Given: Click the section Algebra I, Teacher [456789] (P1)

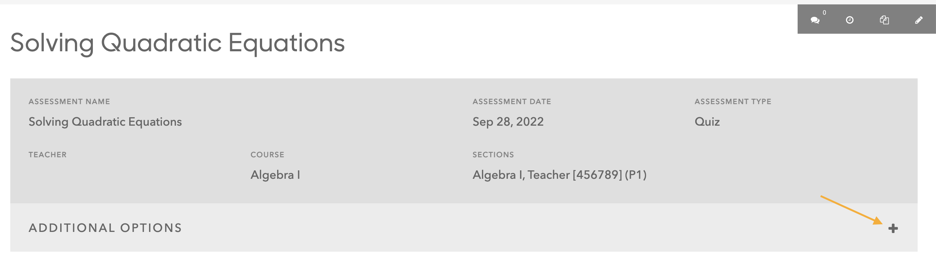Looking at the screenshot, I should [x=559, y=175].
